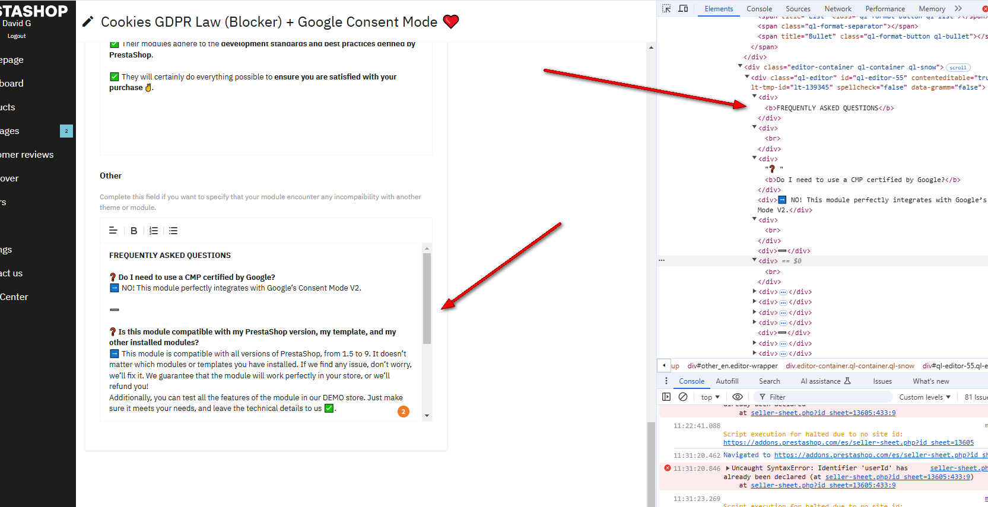988x507 pixels.
Task: Collapse the div holding the CMP question
Action: (x=755, y=158)
